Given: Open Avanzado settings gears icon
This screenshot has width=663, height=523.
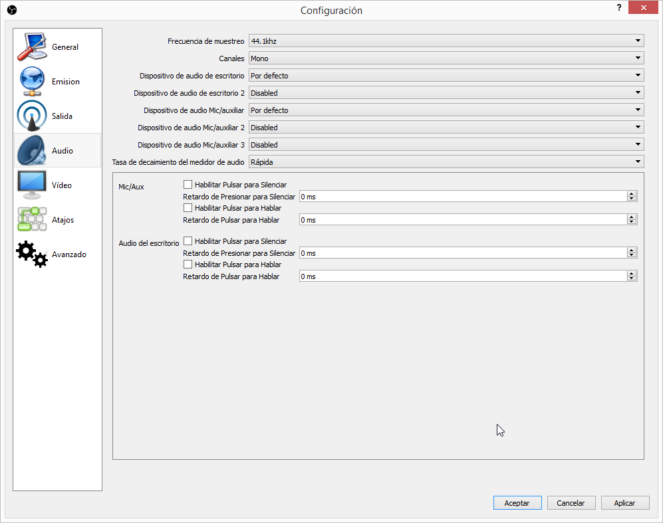Looking at the screenshot, I should coord(32,254).
